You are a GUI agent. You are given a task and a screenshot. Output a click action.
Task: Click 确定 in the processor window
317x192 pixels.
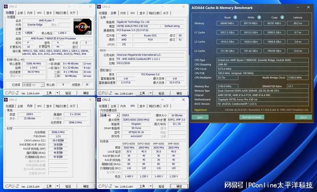[x=86, y=93]
